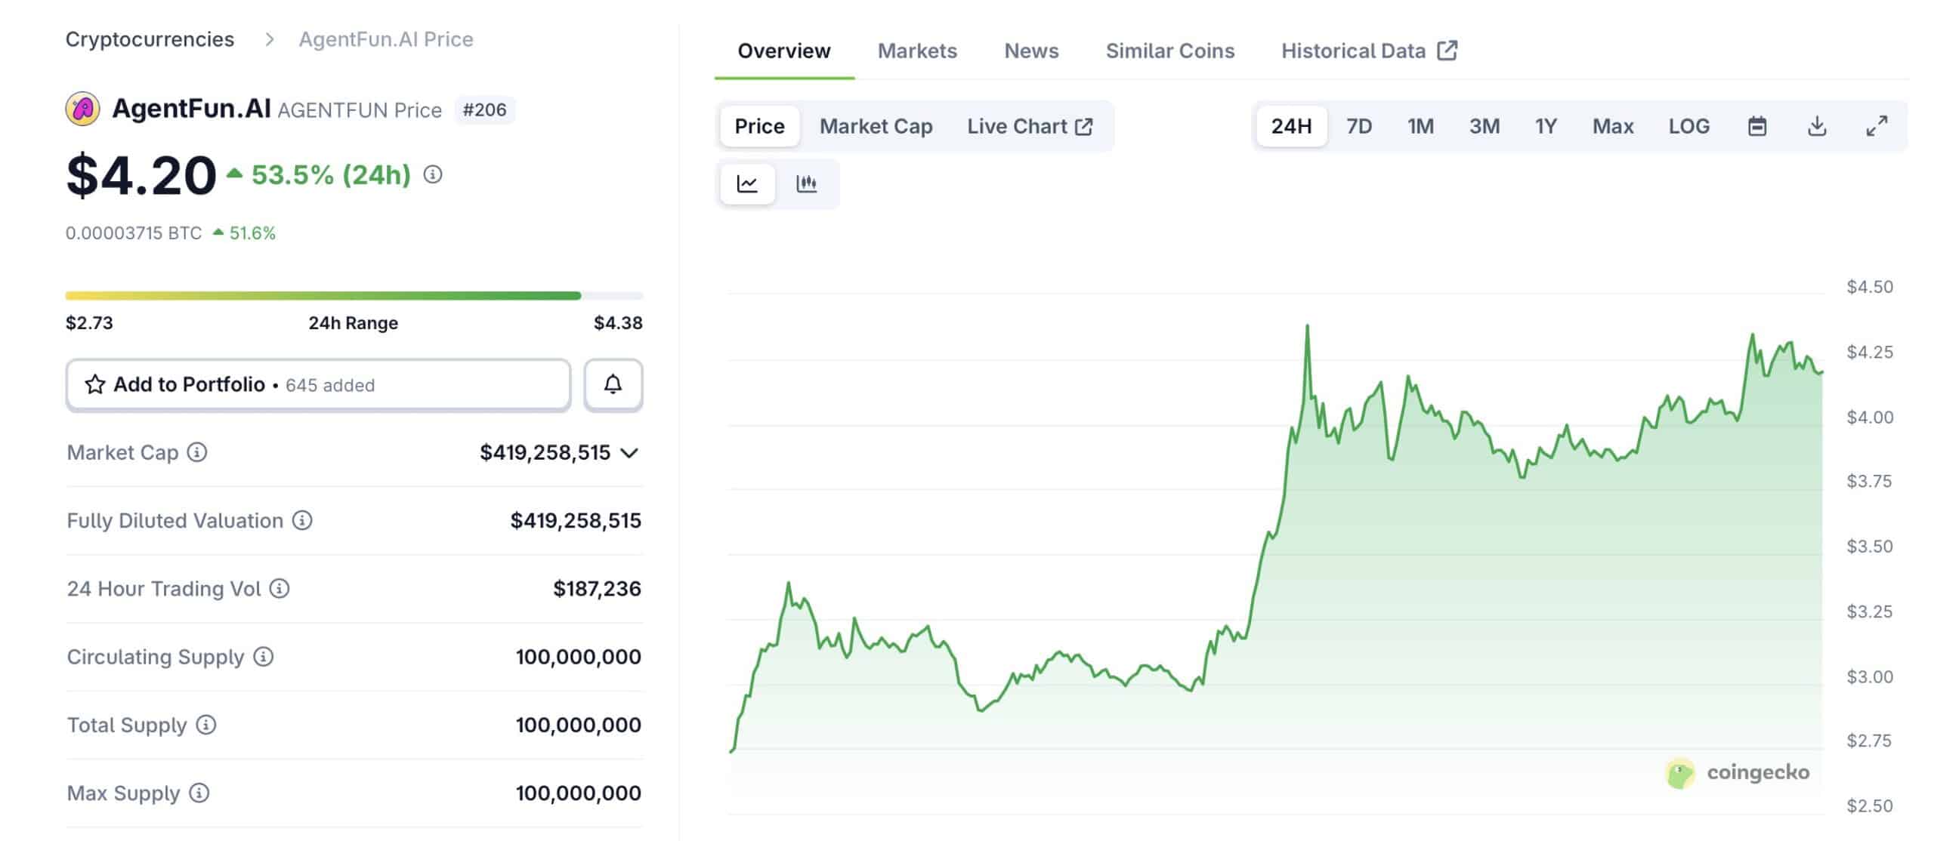
Task: Expand chart to fullscreen
Action: tap(1877, 126)
